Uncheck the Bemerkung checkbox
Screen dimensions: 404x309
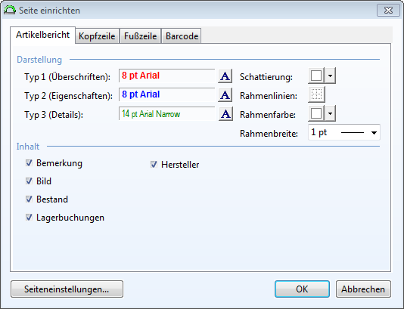click(x=29, y=163)
